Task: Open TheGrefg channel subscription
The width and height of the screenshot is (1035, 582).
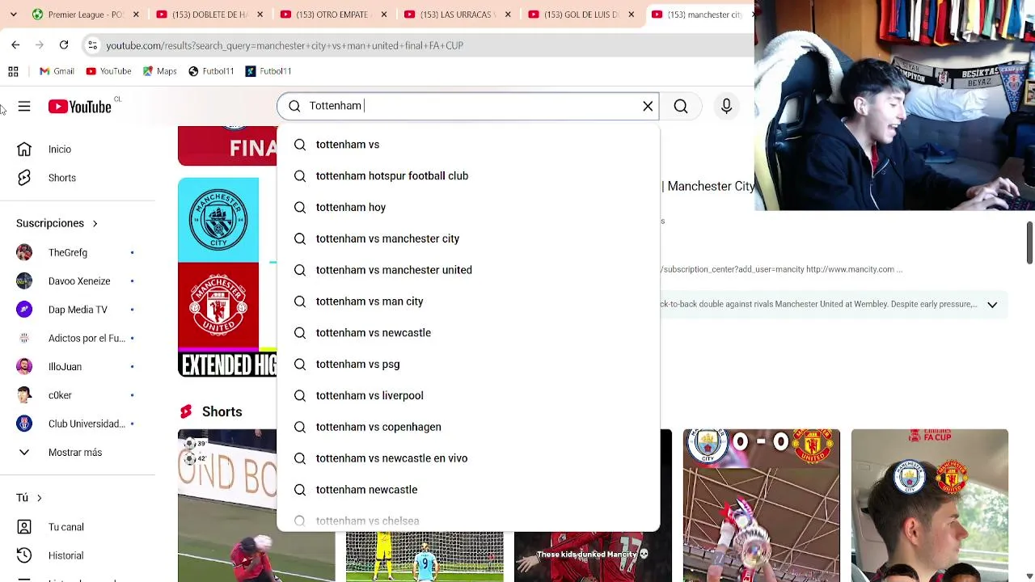Action: (x=78, y=252)
